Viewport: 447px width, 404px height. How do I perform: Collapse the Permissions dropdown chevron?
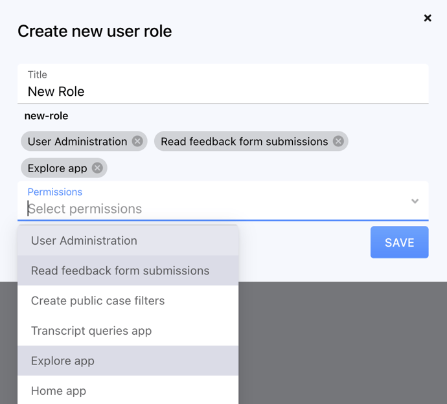[415, 201]
